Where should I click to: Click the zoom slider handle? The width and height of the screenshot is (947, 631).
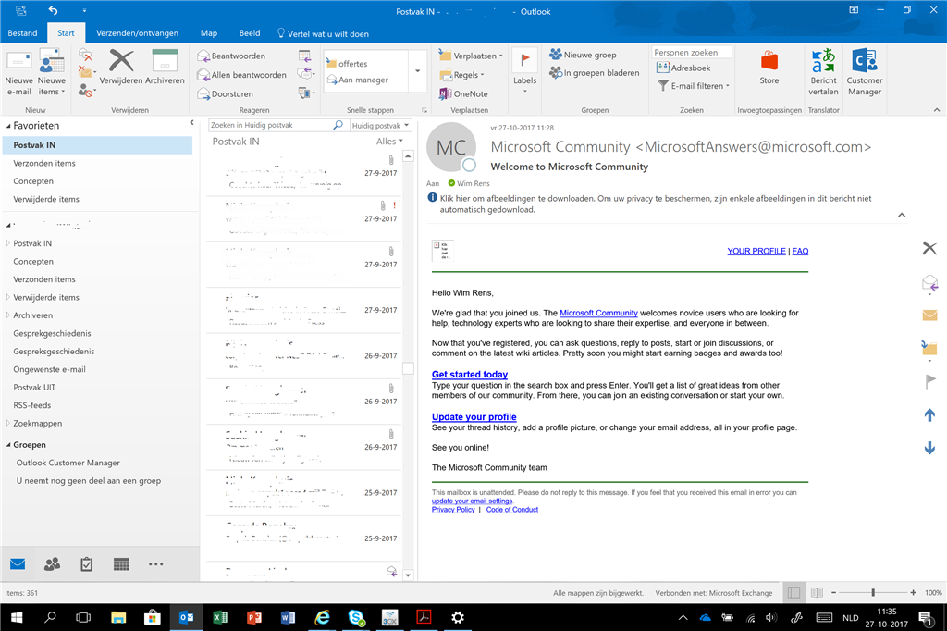[873, 593]
